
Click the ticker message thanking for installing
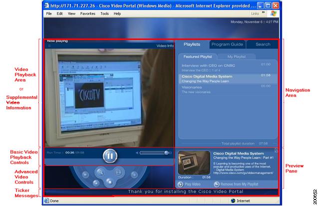(x=186, y=191)
